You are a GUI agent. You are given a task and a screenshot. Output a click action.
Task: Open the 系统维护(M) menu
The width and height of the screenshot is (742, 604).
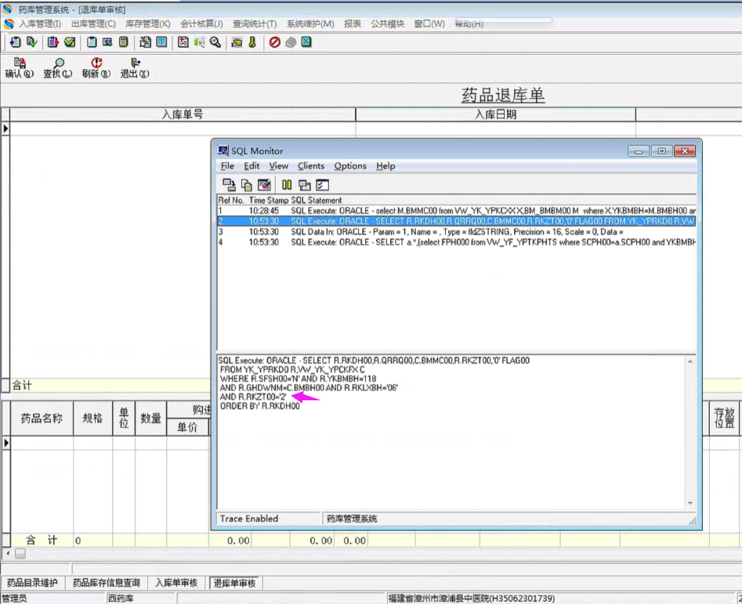[310, 24]
